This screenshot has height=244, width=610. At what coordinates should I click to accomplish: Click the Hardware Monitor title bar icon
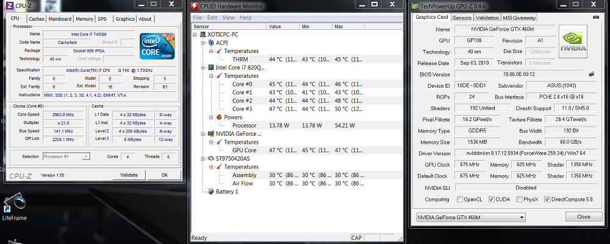click(195, 6)
